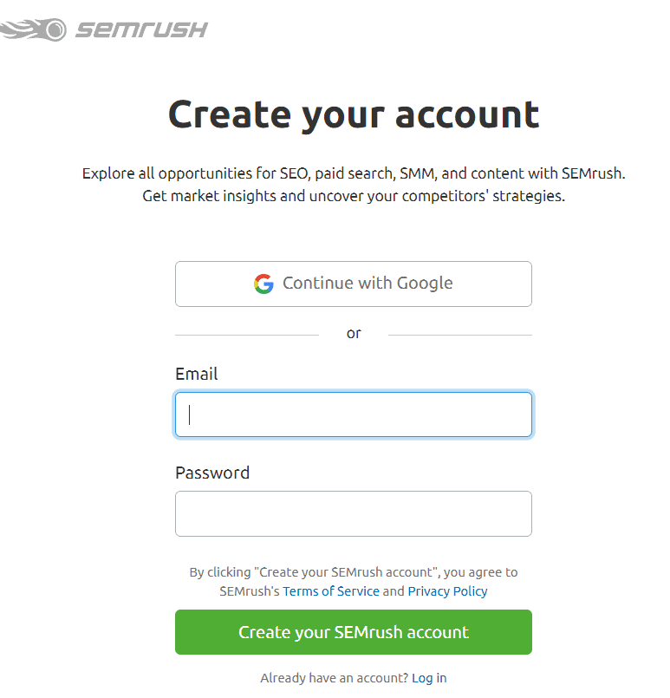670x698 pixels.
Task: Open the Terms of Service page
Action: [x=331, y=590]
